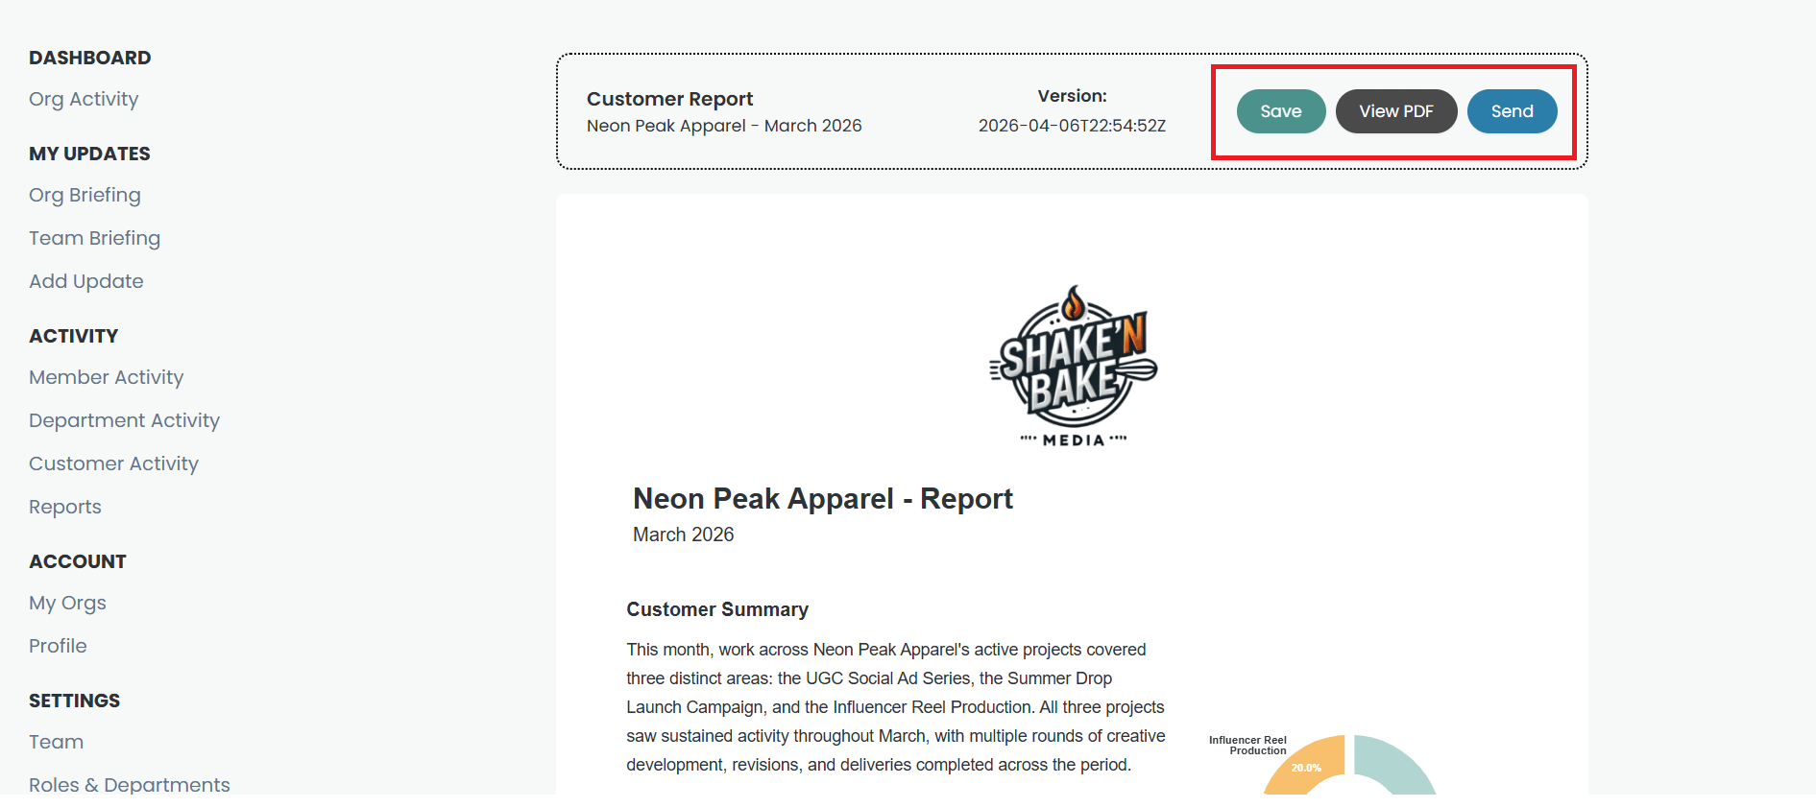Image resolution: width=1816 pixels, height=808 pixels.
Task: Click the 'Customer Report' title
Action: coord(669,99)
